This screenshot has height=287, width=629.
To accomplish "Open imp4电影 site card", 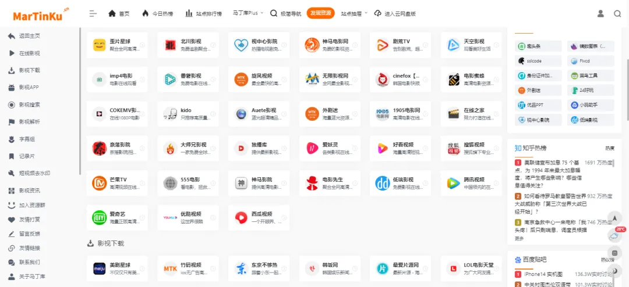I will (117, 79).
